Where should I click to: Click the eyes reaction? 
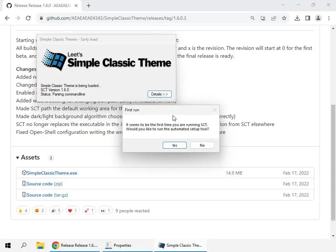(x=106, y=211)
